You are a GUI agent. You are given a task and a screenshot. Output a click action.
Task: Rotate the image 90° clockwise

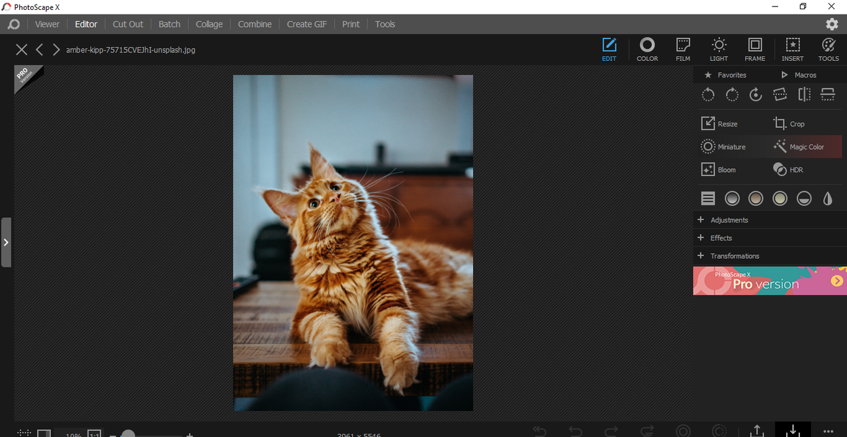[732, 95]
